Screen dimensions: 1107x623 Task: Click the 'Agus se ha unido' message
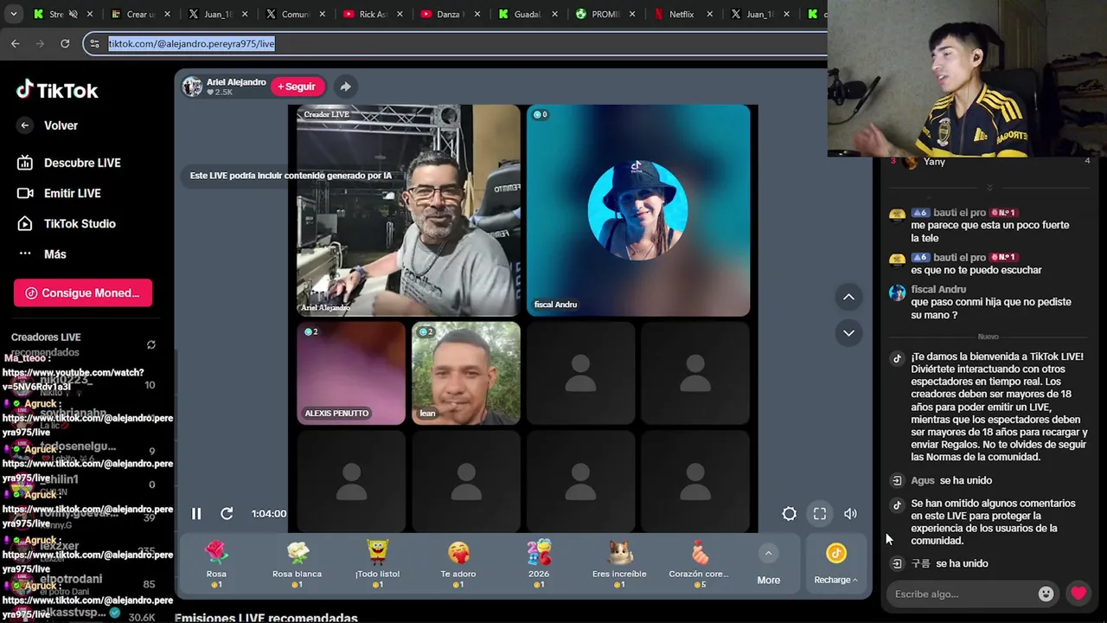click(x=951, y=480)
